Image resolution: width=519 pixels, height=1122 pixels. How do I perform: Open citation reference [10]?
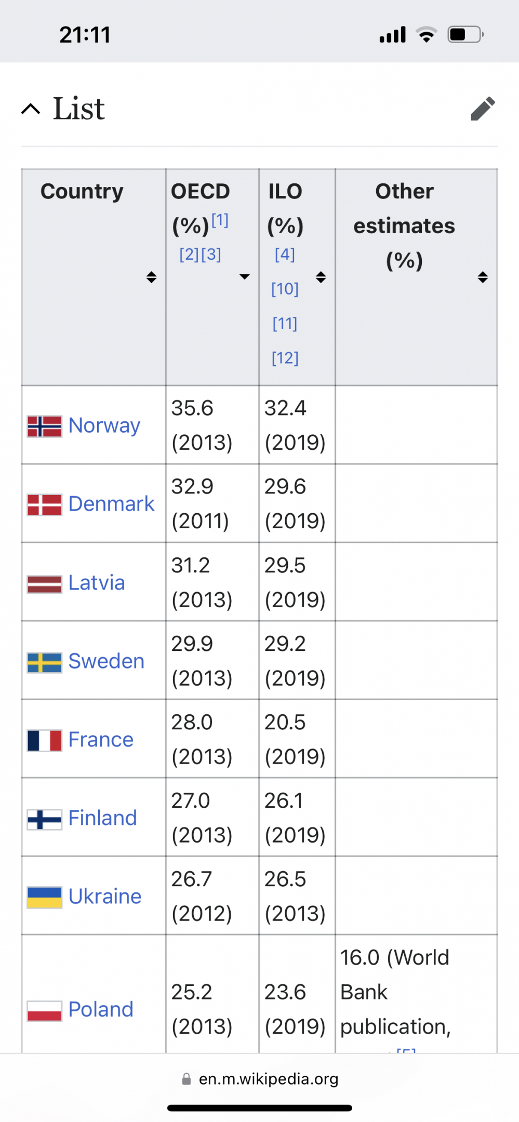[x=285, y=289]
